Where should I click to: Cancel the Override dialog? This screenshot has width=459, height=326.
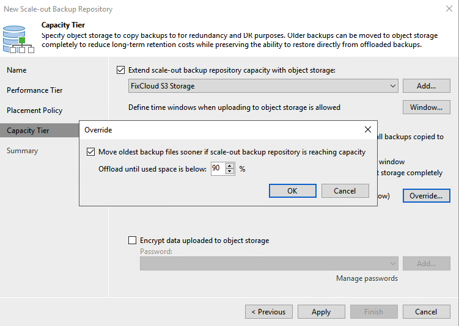coord(345,191)
